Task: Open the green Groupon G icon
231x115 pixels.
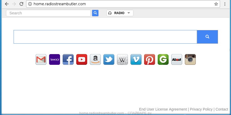Action: [163, 59]
